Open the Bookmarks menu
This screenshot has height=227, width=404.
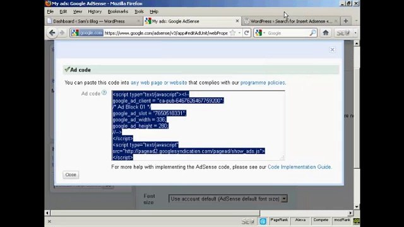coord(118,11)
